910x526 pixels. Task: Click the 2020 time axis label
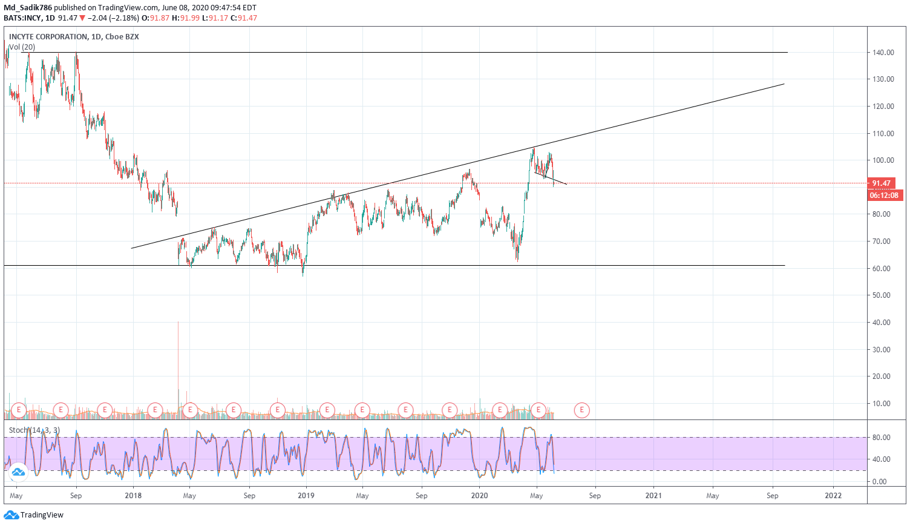479,496
